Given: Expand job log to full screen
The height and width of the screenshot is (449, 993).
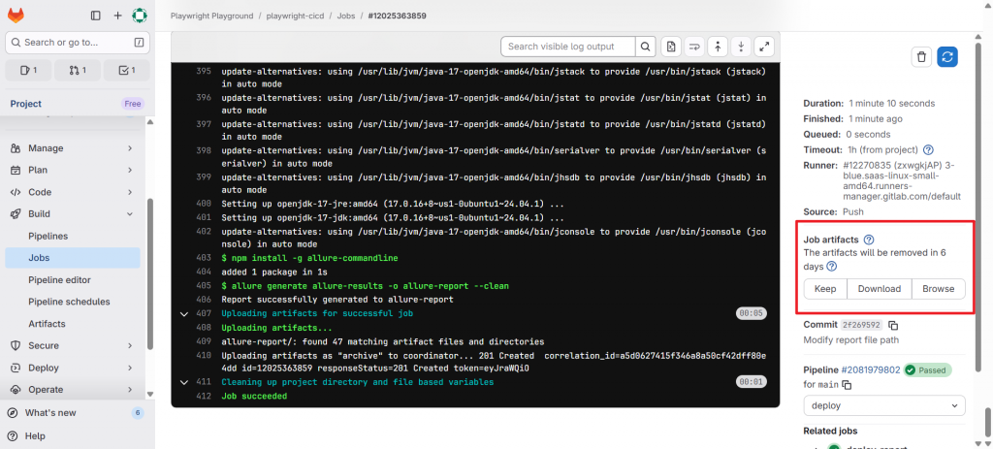Looking at the screenshot, I should [x=764, y=47].
